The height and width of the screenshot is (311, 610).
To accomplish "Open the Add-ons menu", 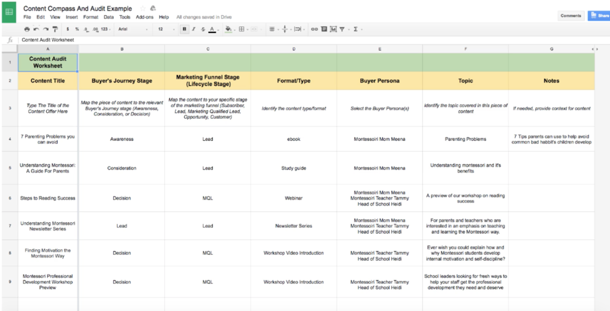I will point(144,17).
